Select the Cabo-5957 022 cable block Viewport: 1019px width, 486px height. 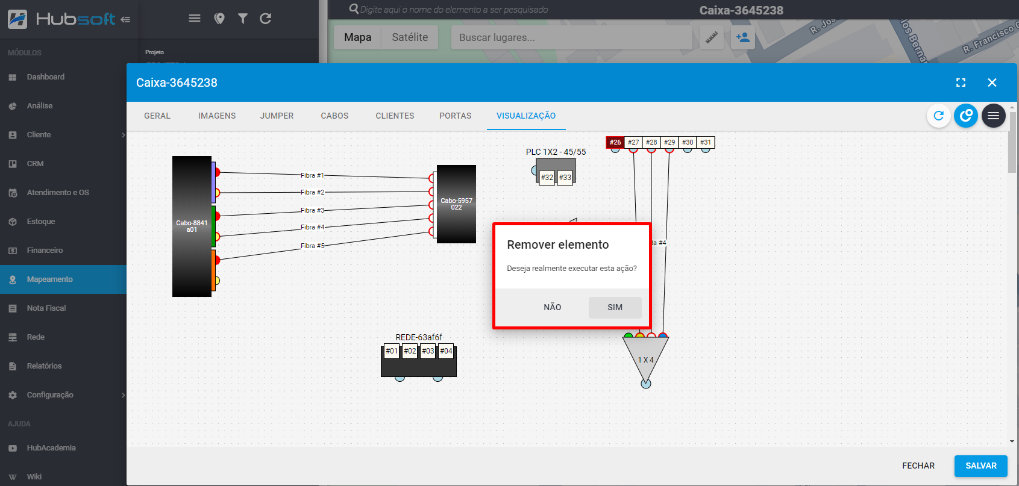point(456,204)
